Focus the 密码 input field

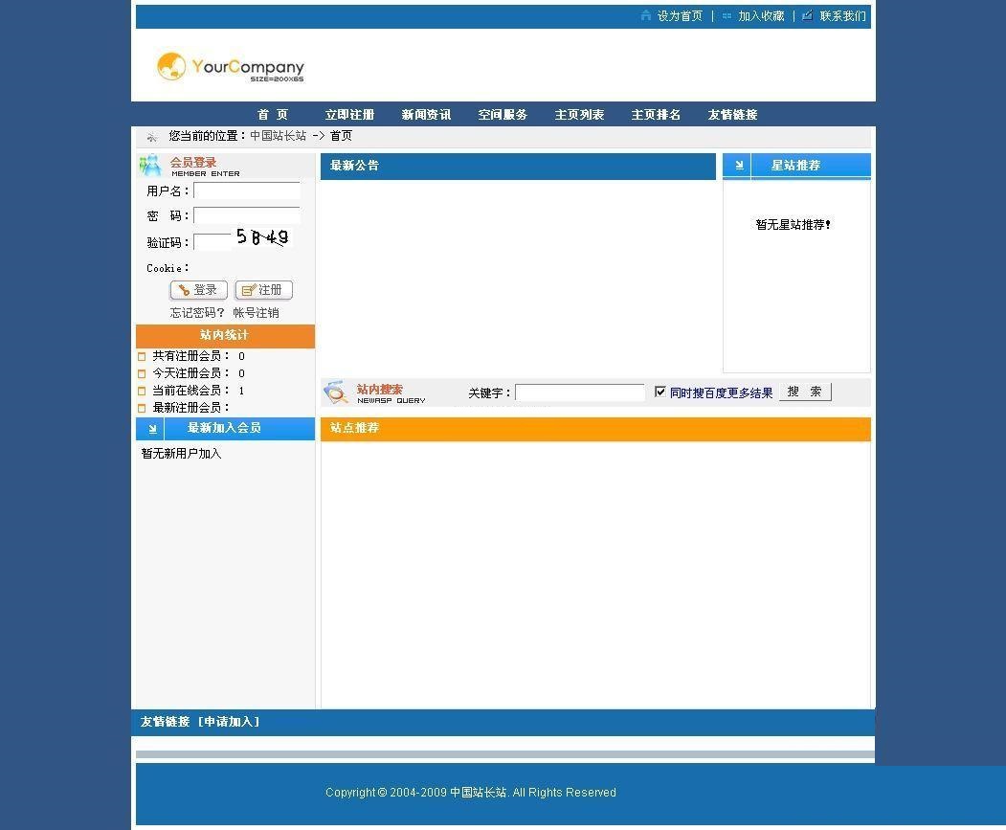pyautogui.click(x=247, y=215)
